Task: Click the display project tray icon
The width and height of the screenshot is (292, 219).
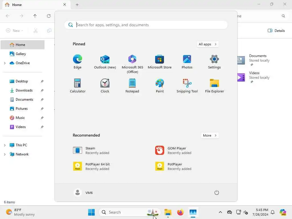Action: click(x=238, y=212)
